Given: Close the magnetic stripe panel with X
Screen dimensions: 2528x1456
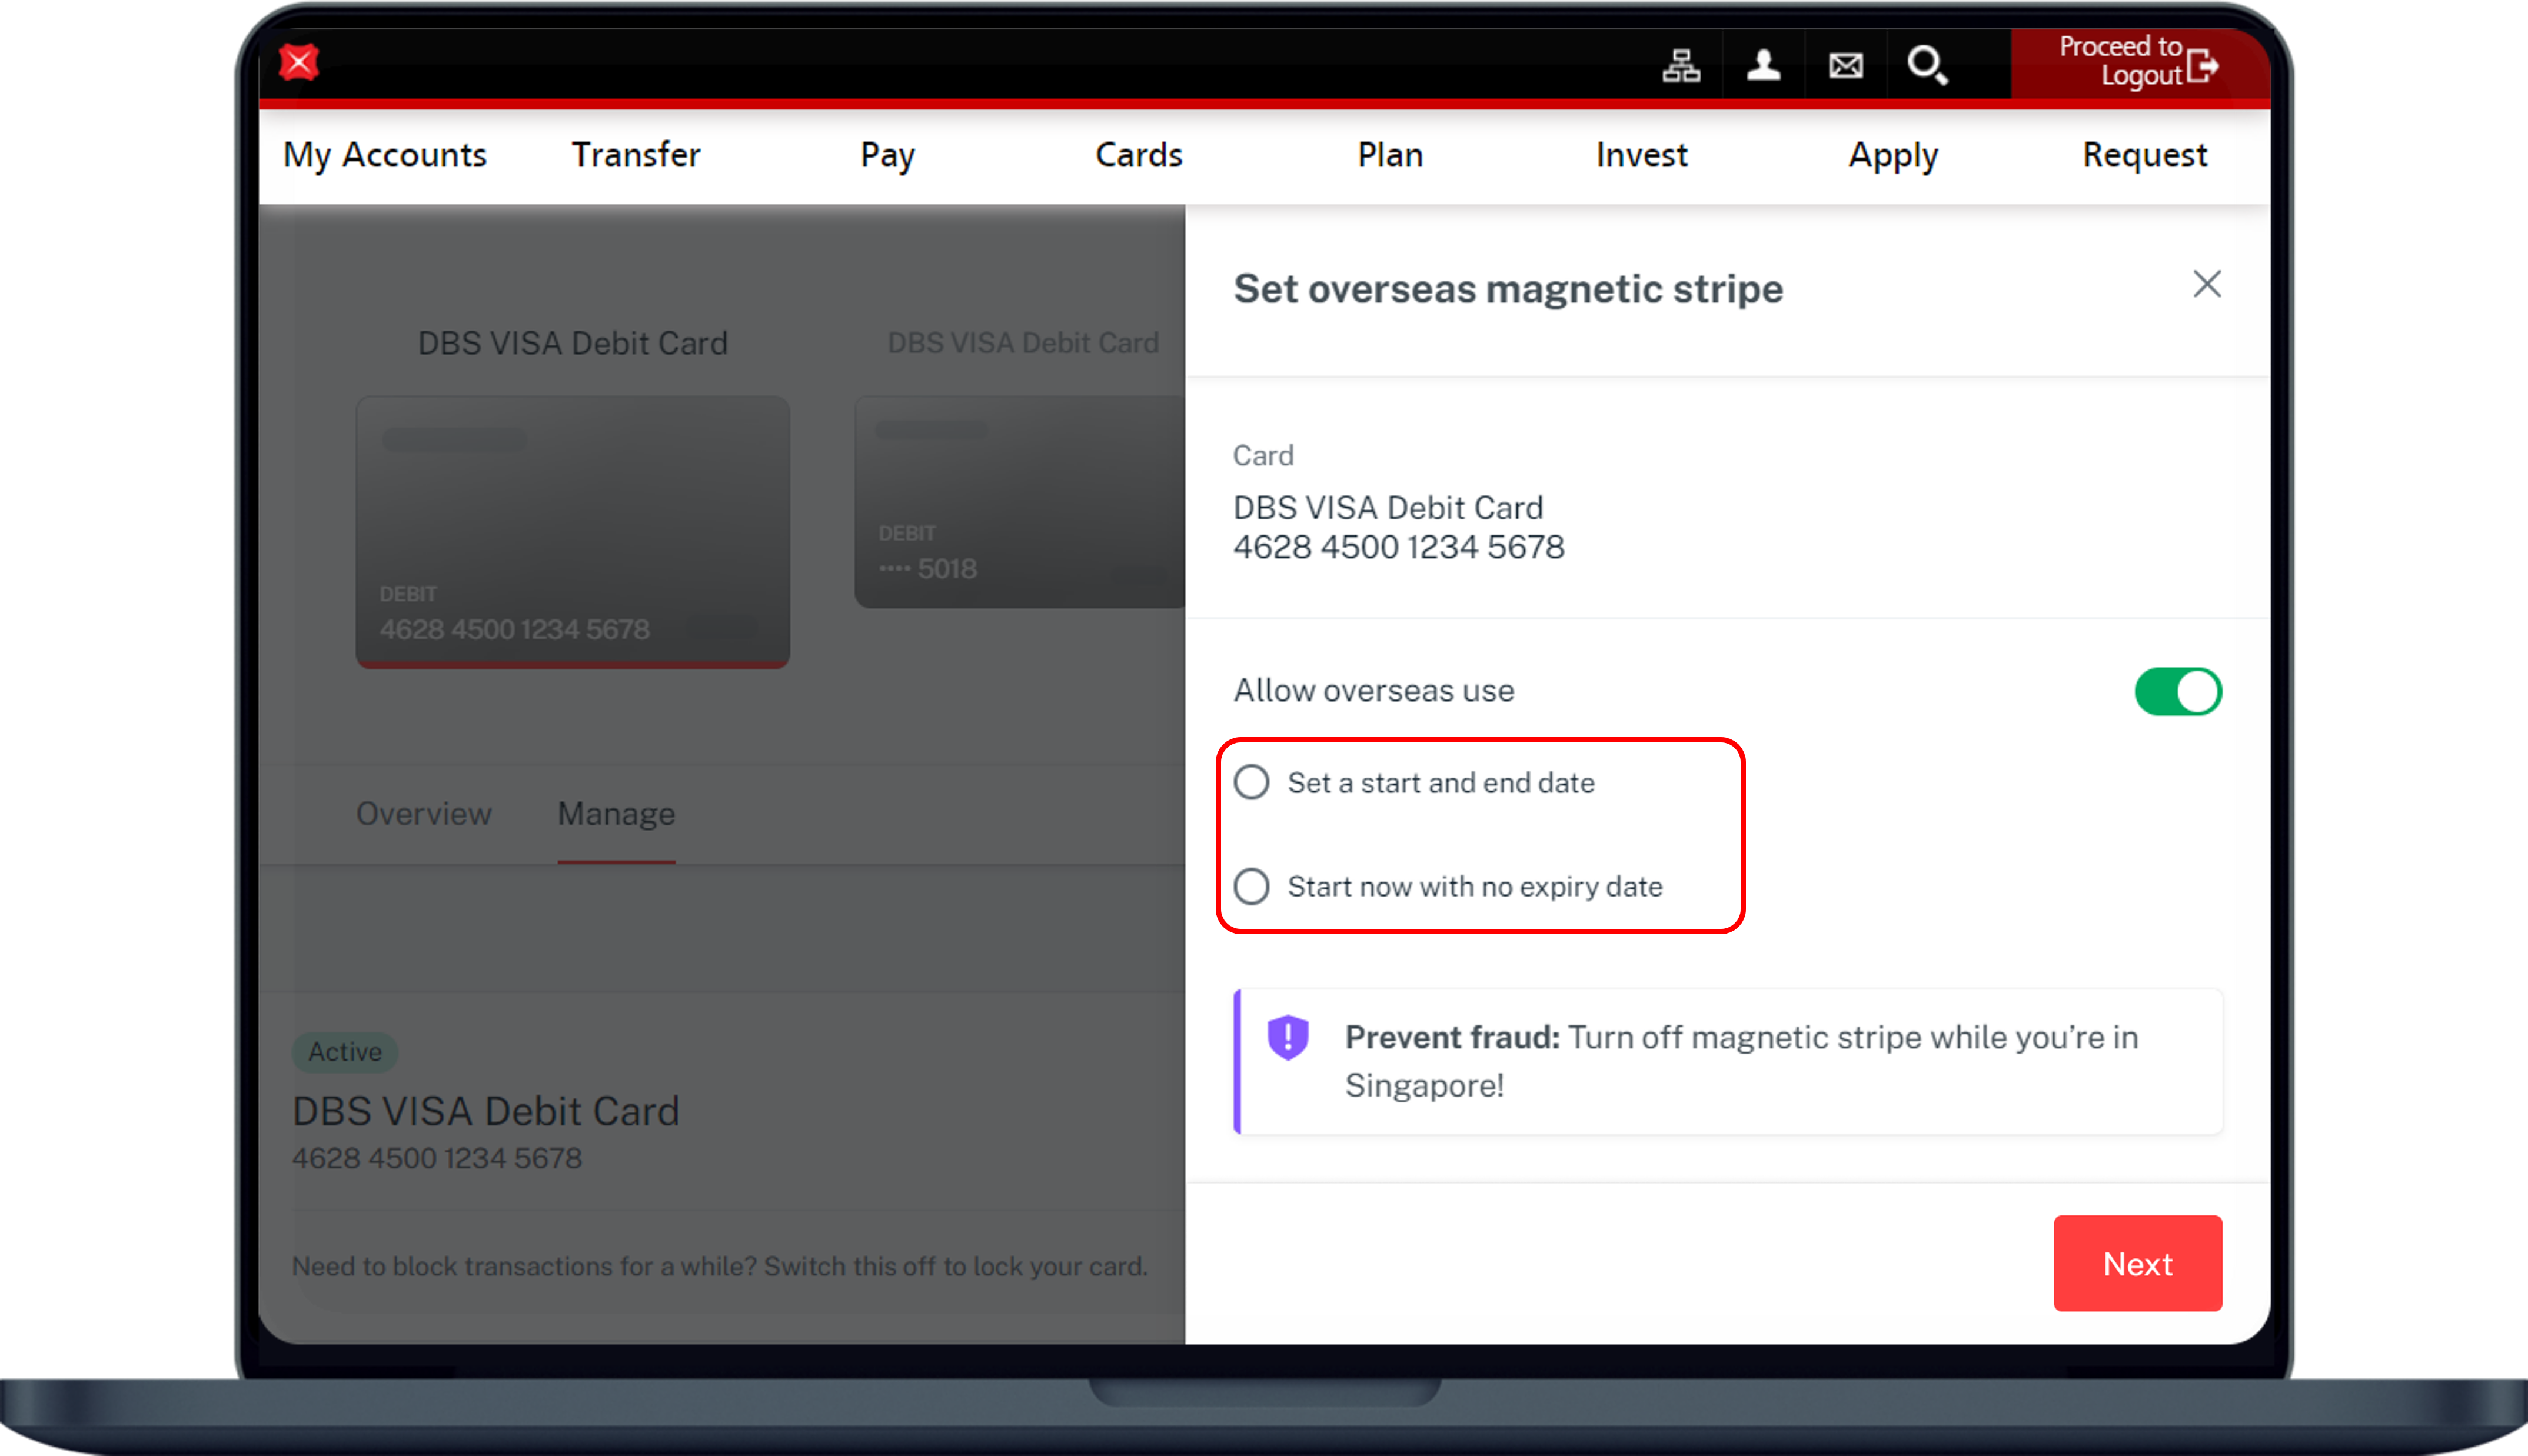Looking at the screenshot, I should click(x=2207, y=284).
